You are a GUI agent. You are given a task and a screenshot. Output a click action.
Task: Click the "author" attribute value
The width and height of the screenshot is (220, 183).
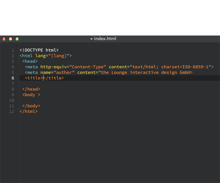pyautogui.click(x=64, y=72)
